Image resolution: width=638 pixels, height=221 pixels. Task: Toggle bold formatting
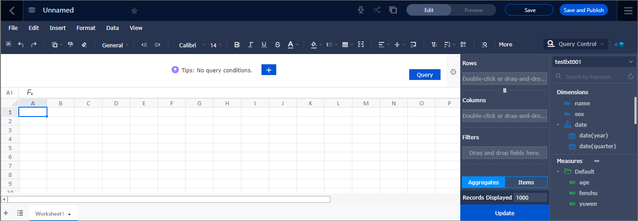pos(237,45)
